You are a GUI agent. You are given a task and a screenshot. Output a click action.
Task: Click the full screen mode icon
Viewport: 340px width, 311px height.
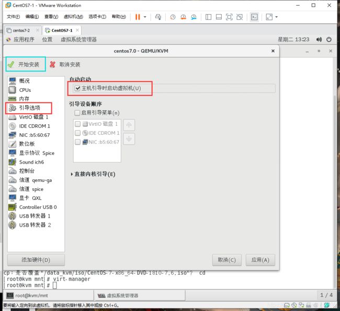pos(229,17)
